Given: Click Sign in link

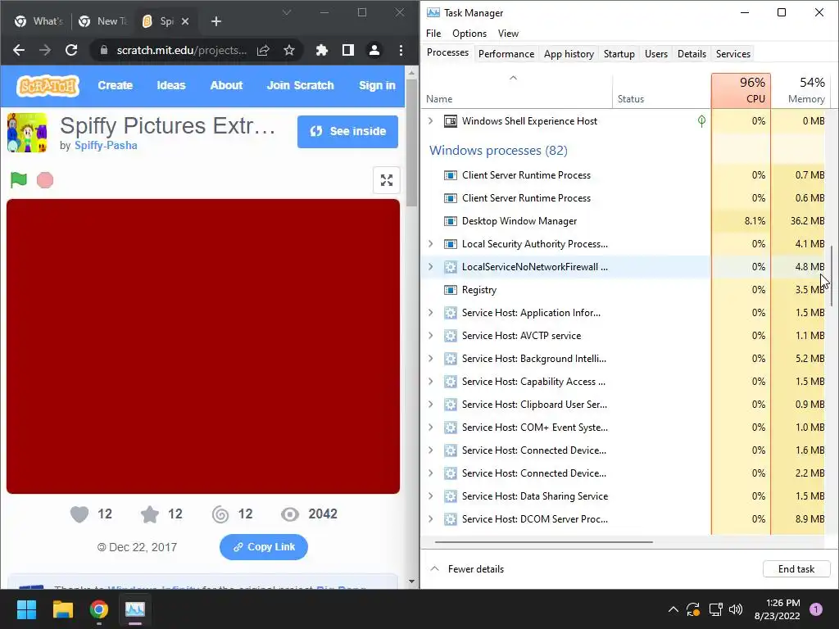Looking at the screenshot, I should click(x=377, y=85).
